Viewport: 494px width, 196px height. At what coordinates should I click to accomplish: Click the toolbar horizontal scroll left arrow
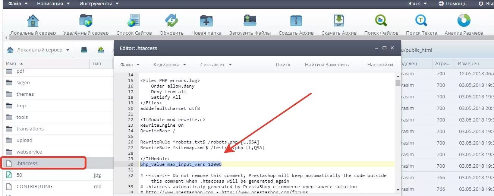coord(6,38)
